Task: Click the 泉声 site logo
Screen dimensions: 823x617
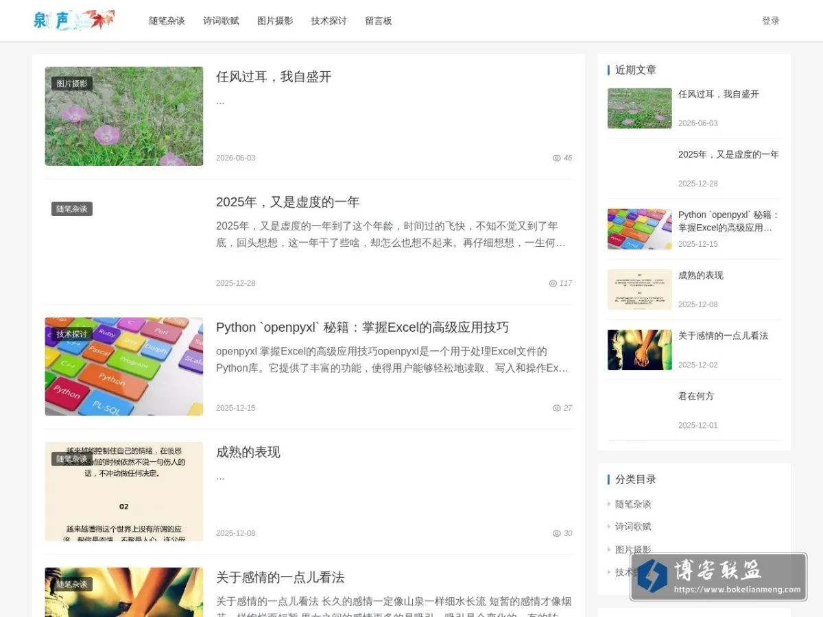Action: tap(73, 21)
